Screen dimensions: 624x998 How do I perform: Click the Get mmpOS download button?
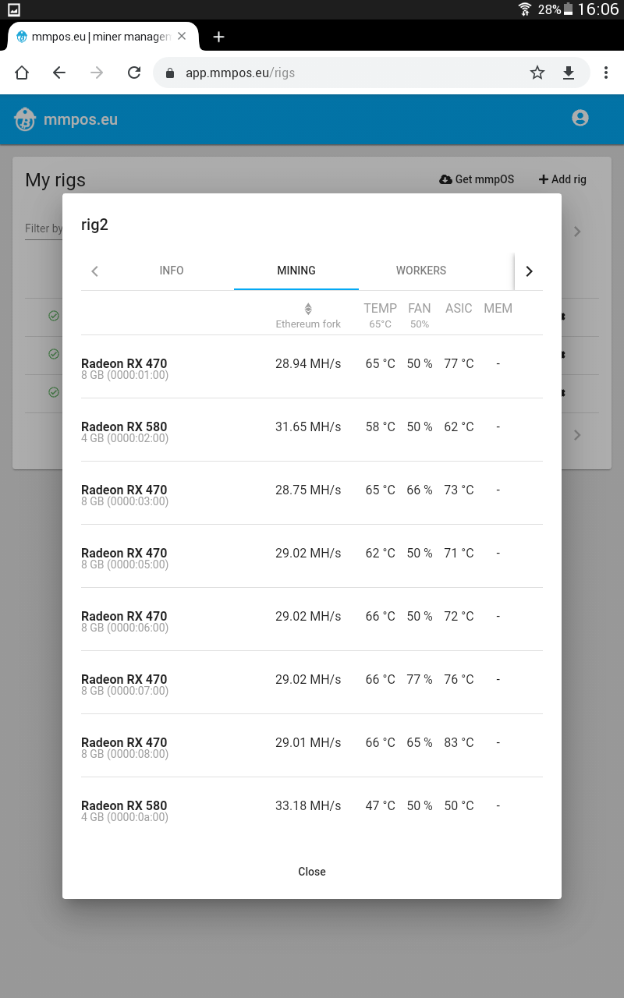point(477,179)
